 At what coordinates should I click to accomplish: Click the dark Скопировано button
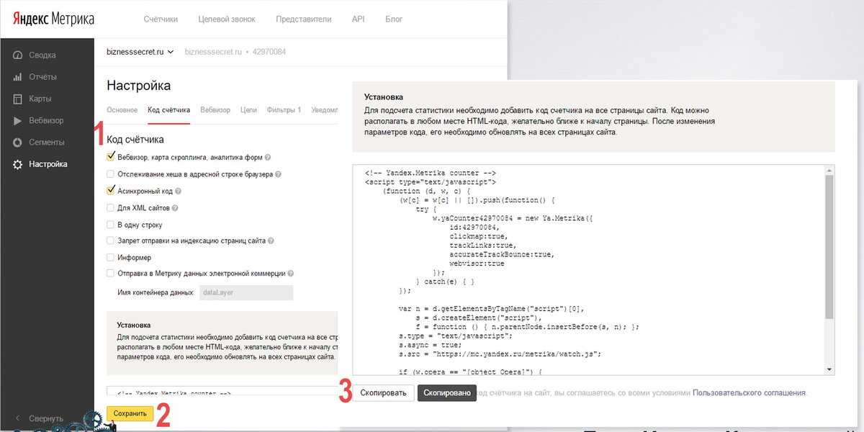tap(447, 393)
